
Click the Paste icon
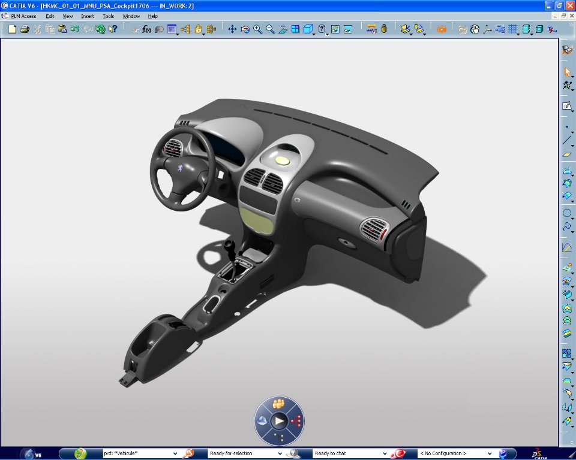62,28
